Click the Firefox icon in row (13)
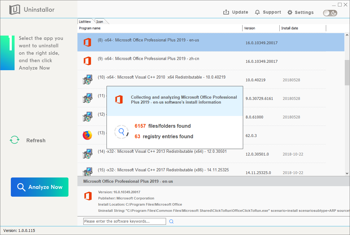 click(x=87, y=135)
